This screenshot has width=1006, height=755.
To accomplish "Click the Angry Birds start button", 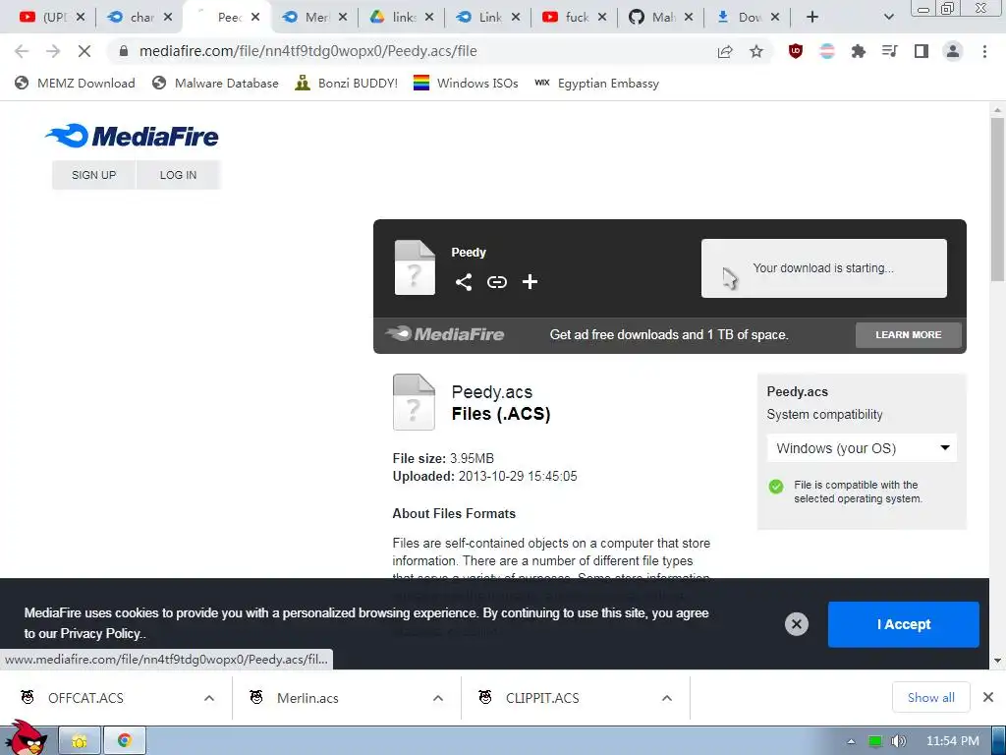I will pos(26,737).
